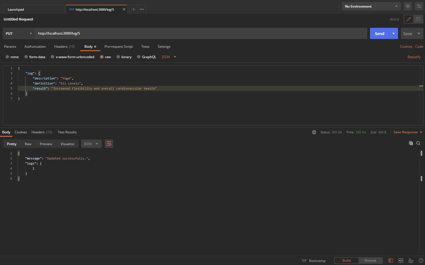Image resolution: width=425 pixels, height=265 pixels.
Task: Toggle single pane view icon
Action: [x=390, y=261]
